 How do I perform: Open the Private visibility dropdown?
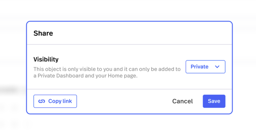(x=205, y=67)
